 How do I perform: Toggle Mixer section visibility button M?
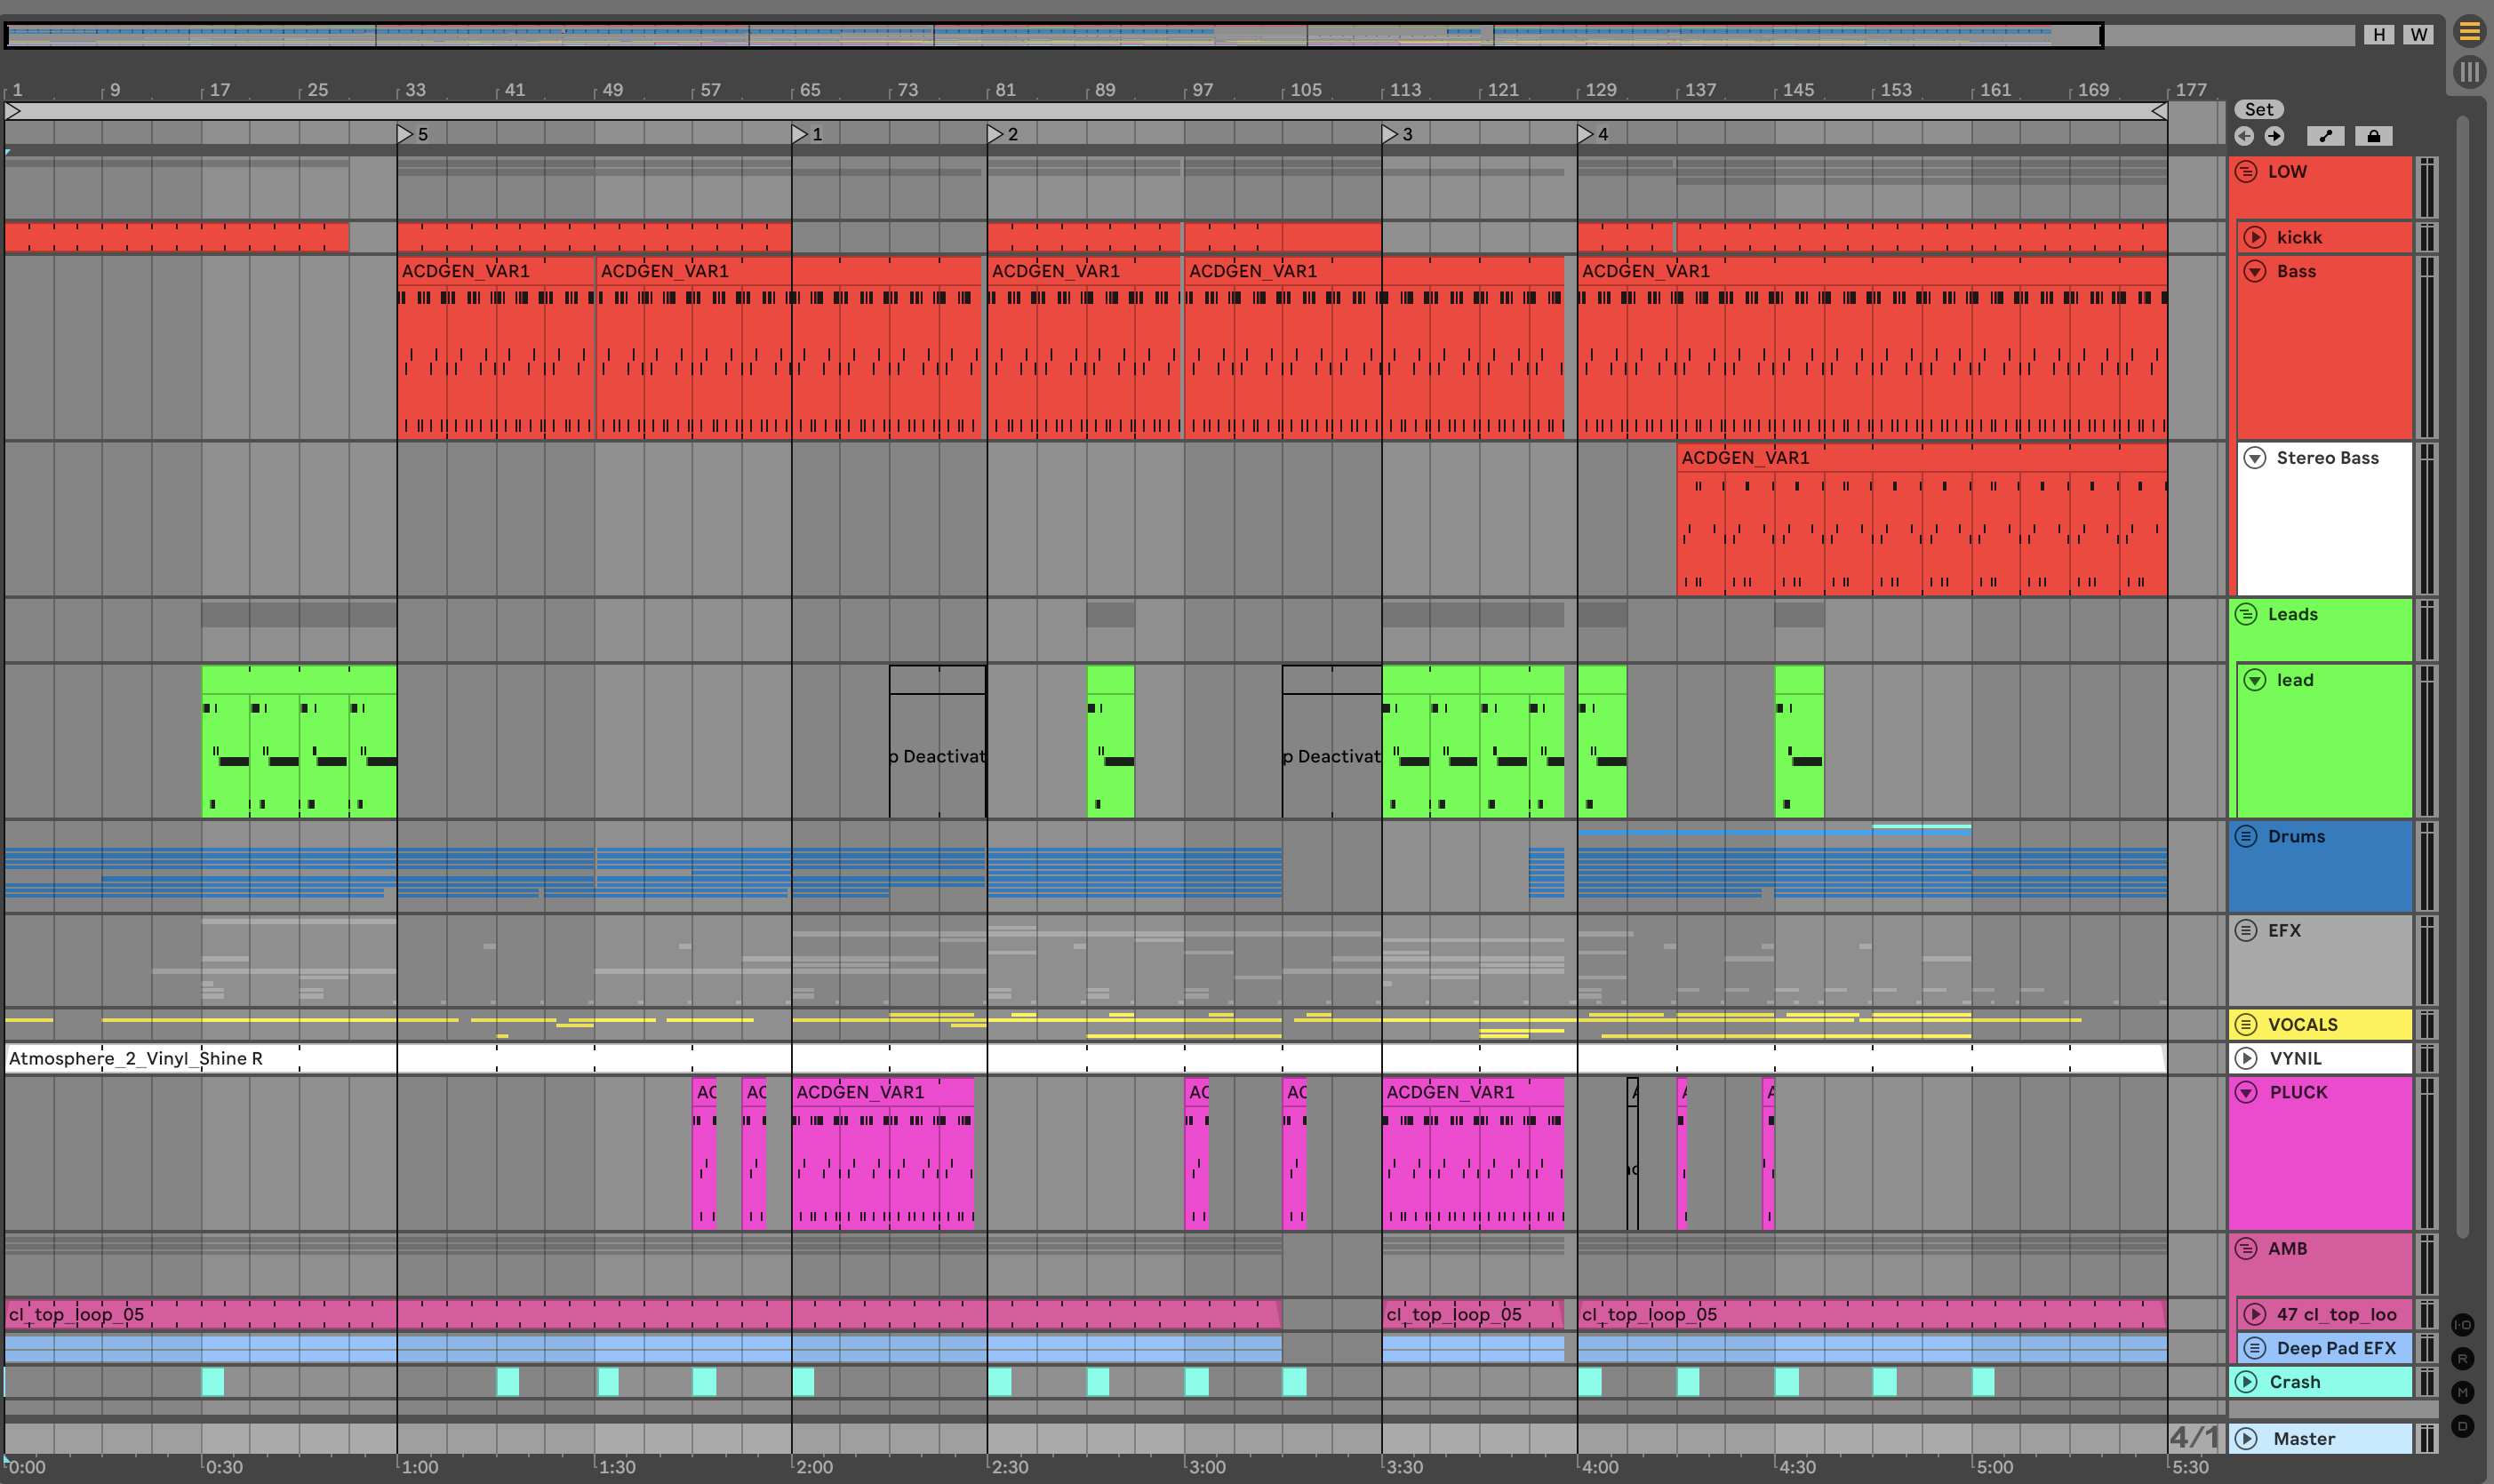[x=2462, y=1393]
